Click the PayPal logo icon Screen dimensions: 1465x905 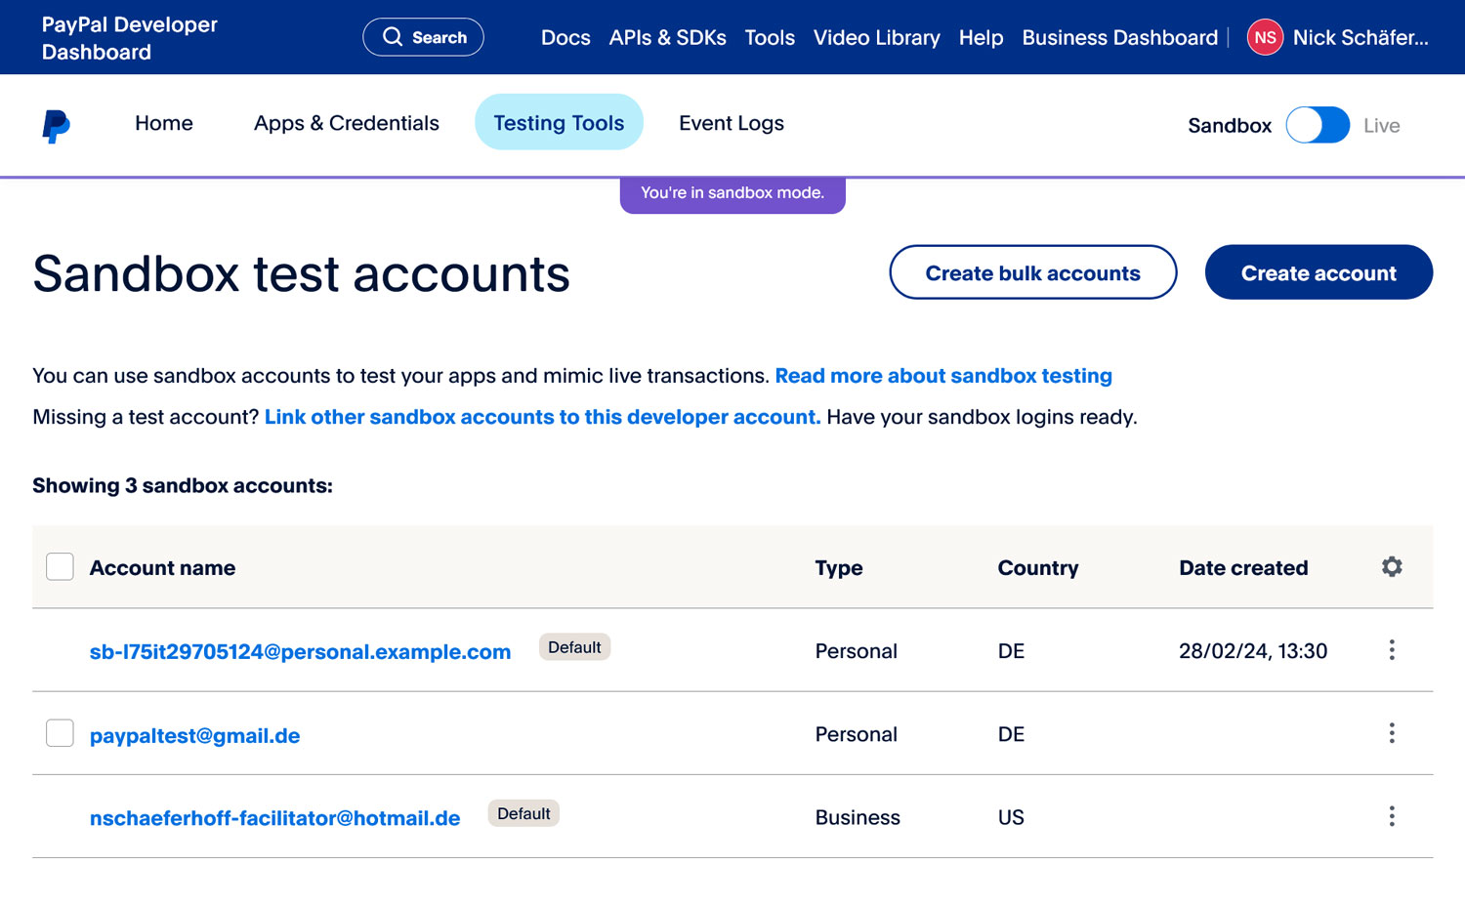point(56,126)
